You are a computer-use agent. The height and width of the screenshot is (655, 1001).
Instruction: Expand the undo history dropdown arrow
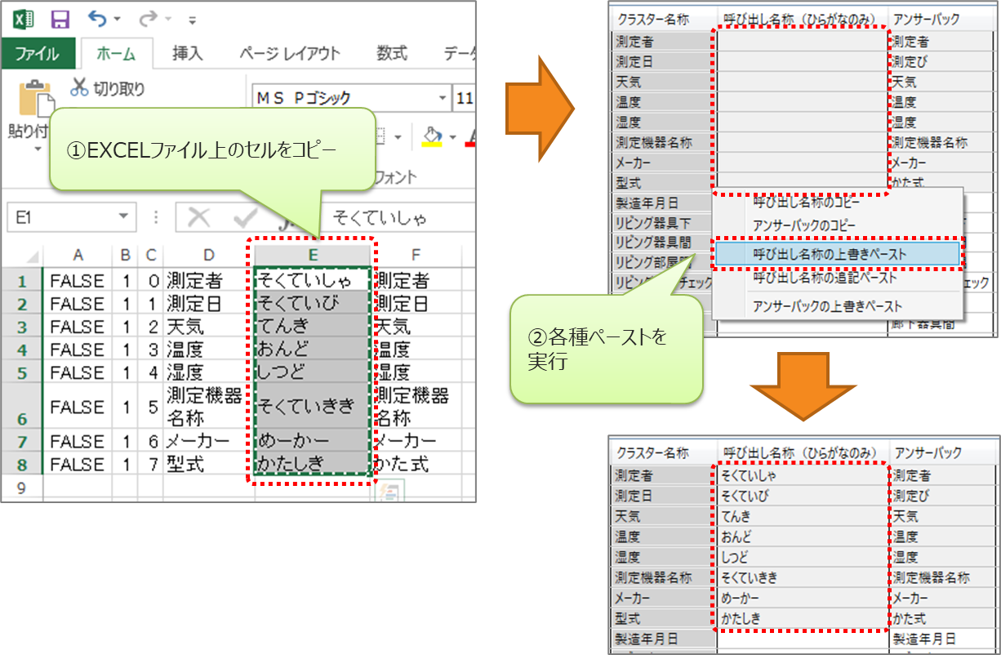tap(118, 20)
